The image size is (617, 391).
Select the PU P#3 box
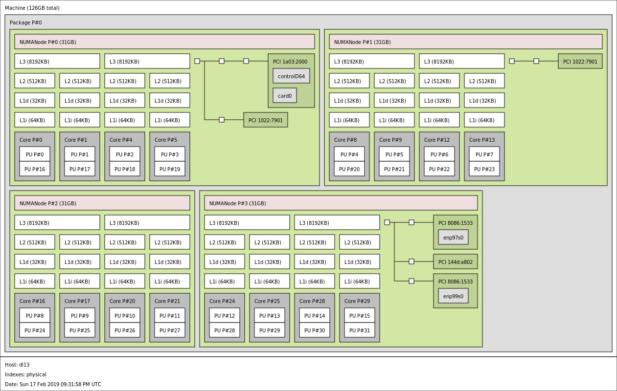pyautogui.click(x=170, y=154)
